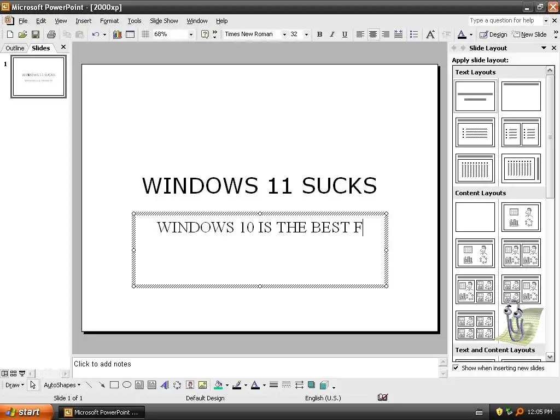This screenshot has height=420, width=560.
Task: Open the font name dropdown
Action: [284, 34]
